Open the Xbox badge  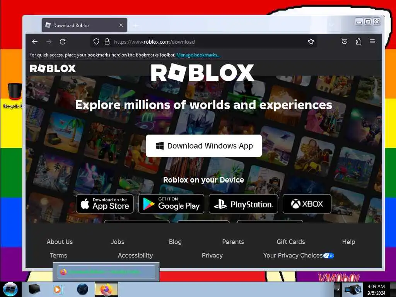(x=307, y=204)
